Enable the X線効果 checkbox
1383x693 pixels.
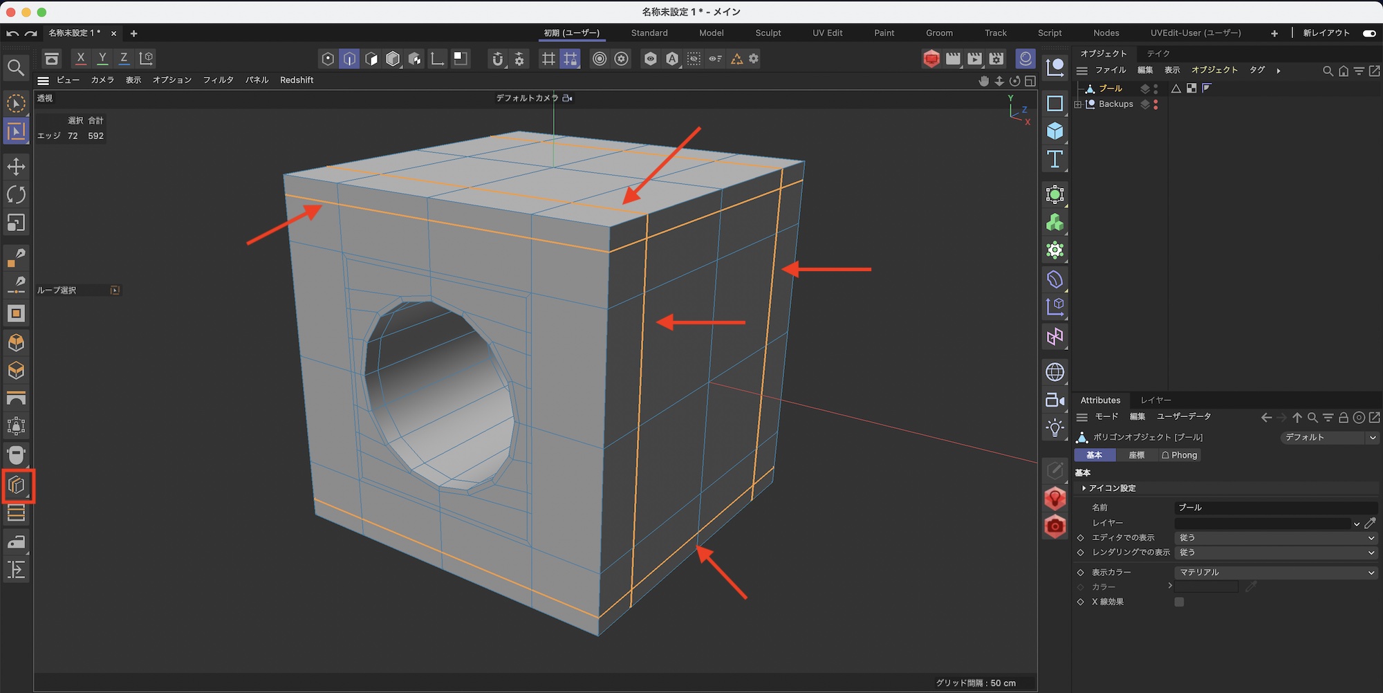[x=1179, y=602]
